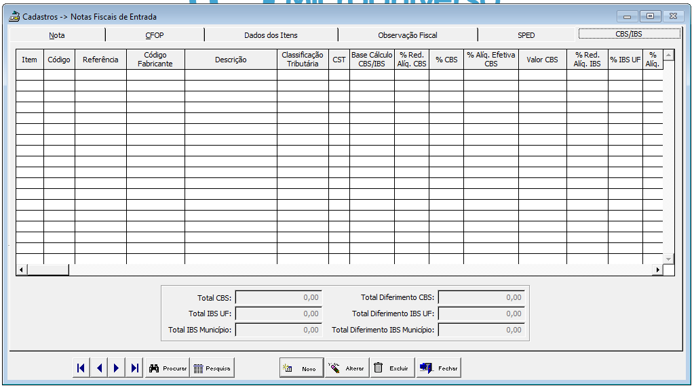Open the Observação Fiscal tab
The height and width of the screenshot is (388, 694).
point(408,35)
